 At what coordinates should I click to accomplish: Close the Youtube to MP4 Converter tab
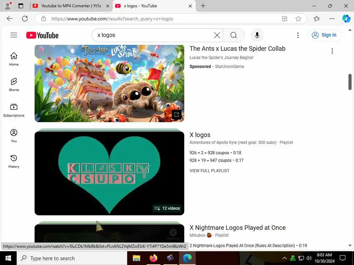click(108, 6)
